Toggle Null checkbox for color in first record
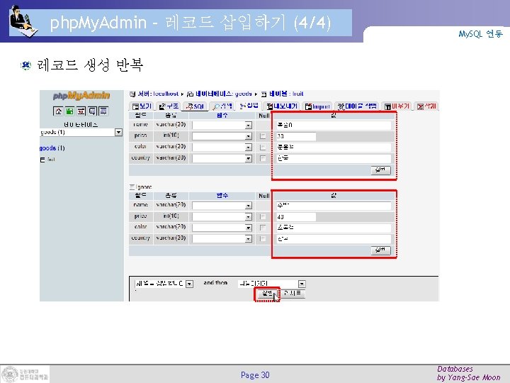The image size is (510, 383). (263, 148)
